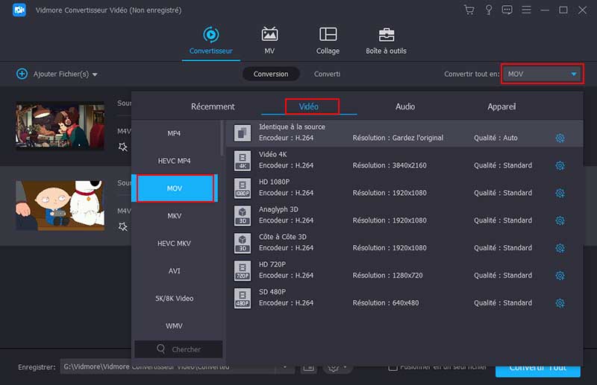Switch to the Appareil format tab

pos(501,106)
